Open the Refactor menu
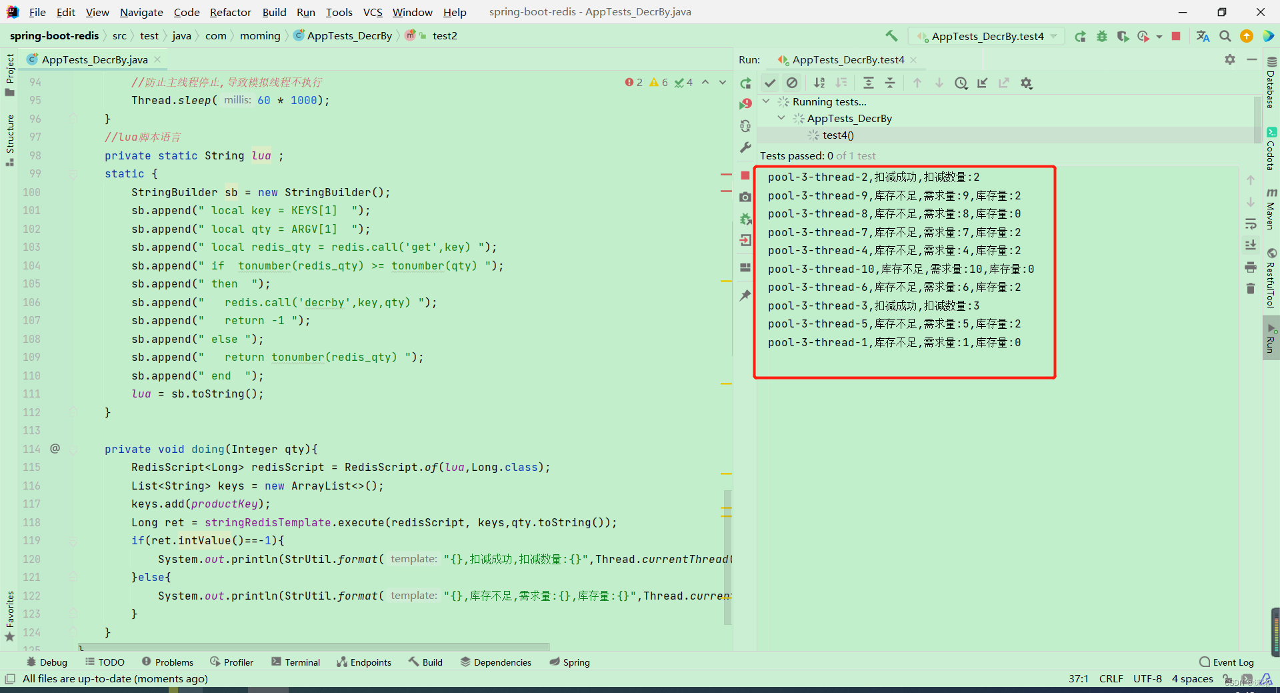1280x693 pixels. tap(230, 12)
